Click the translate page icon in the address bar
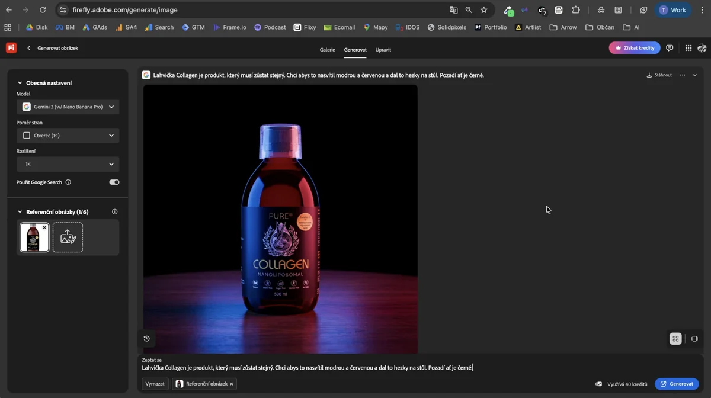Screen dimensions: 711x398 click(454, 10)
